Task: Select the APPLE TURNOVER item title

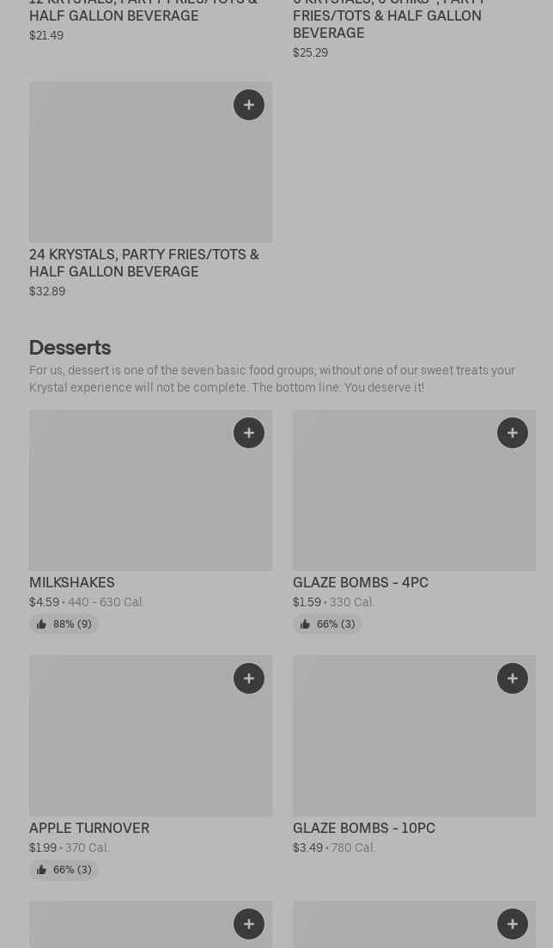Action: tap(89, 828)
